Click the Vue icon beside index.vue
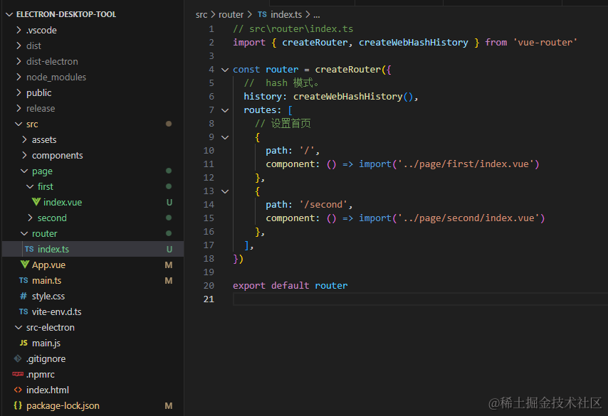608x416 pixels. (36, 202)
